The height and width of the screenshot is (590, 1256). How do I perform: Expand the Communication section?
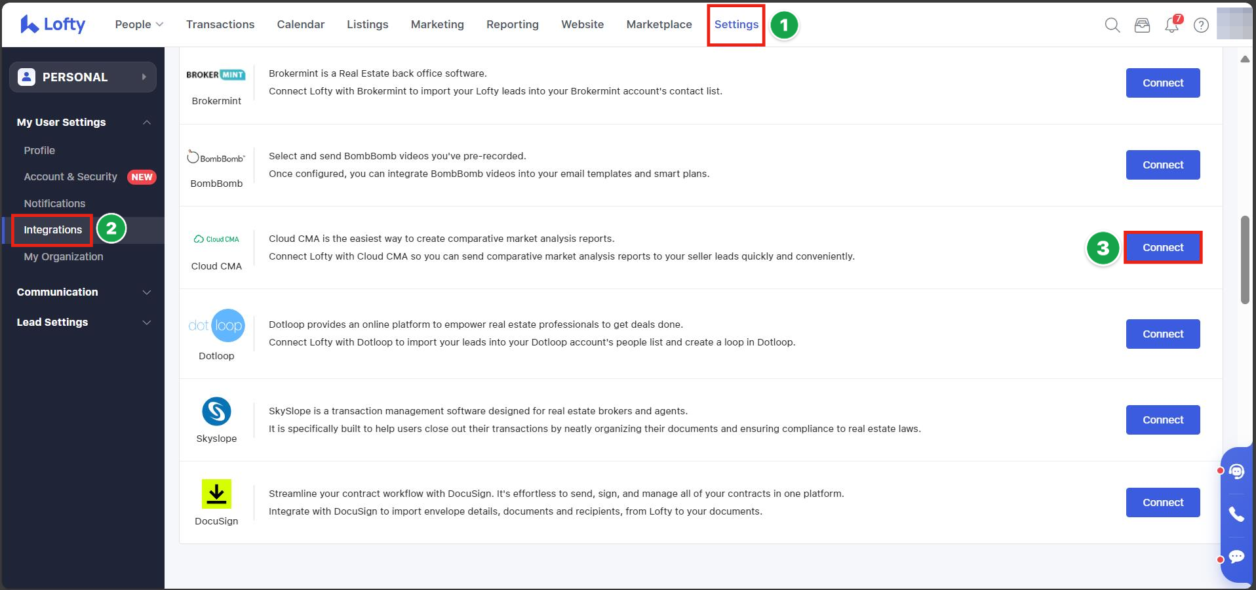click(83, 292)
